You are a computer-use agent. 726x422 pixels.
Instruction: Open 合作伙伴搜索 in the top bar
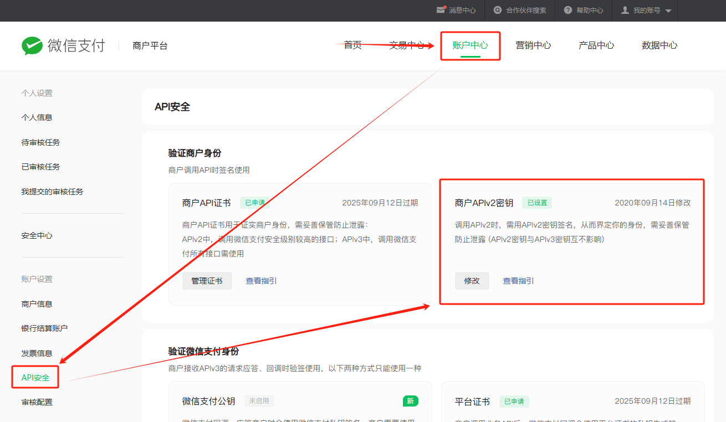coord(526,11)
